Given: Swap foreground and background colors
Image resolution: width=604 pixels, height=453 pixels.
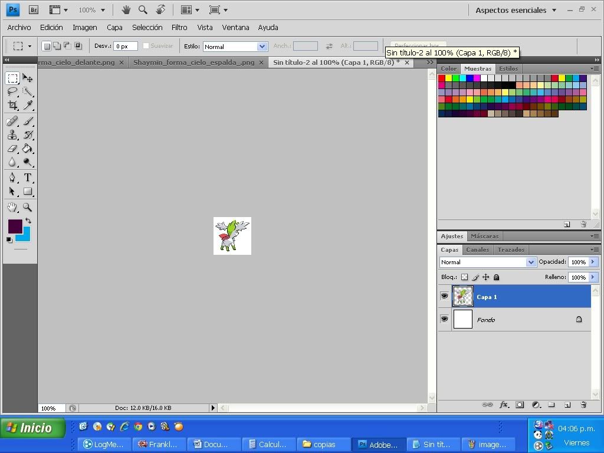Looking at the screenshot, I should point(28,221).
